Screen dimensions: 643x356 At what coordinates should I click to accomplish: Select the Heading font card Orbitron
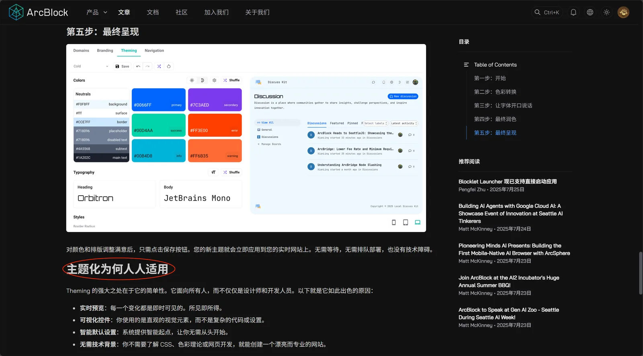point(115,194)
